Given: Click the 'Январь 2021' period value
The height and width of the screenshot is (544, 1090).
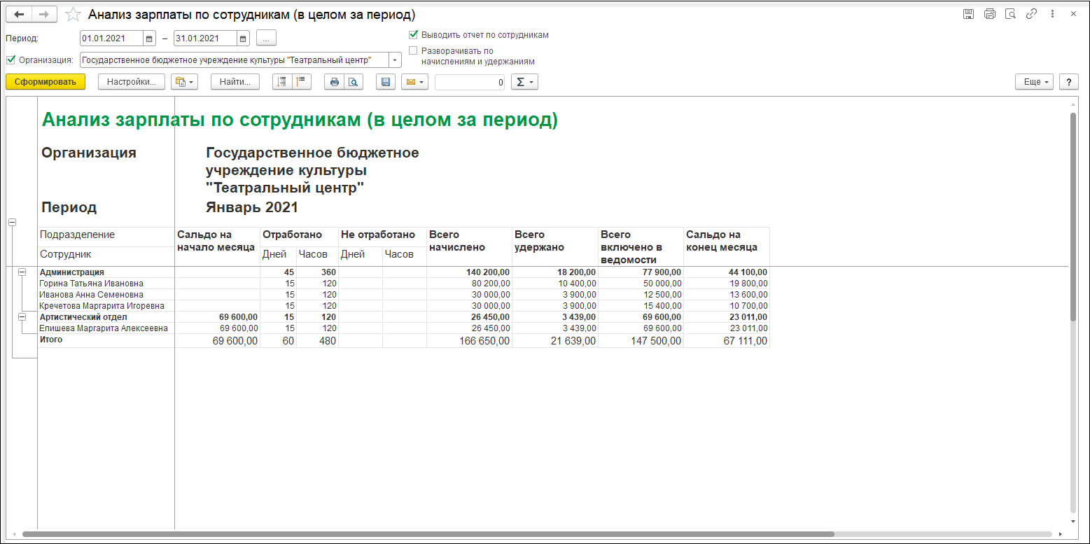Looking at the screenshot, I should point(252,207).
